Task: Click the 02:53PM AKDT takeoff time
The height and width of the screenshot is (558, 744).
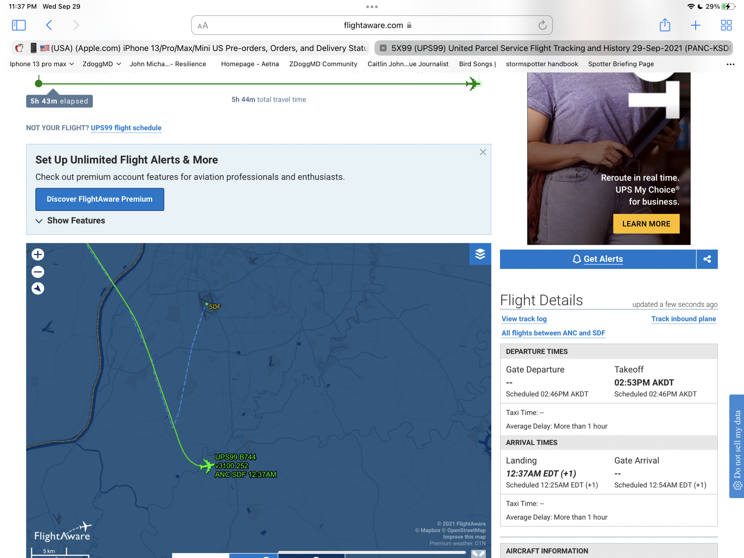Action: pos(644,382)
